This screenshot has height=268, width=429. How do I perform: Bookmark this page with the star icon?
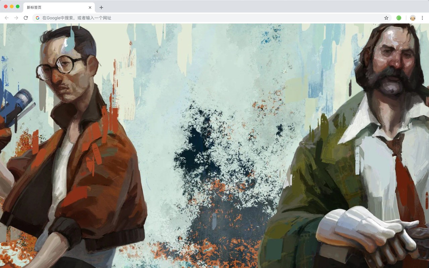coord(386,18)
